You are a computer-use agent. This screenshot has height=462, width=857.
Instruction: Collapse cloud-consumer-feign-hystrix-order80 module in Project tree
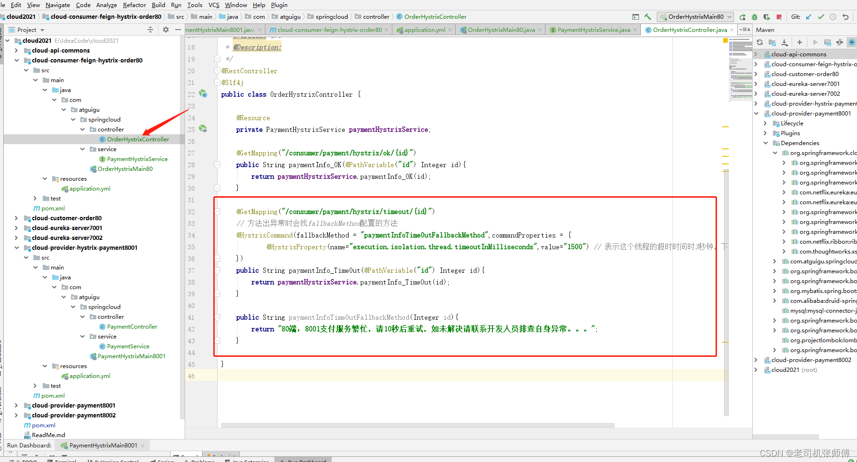pyautogui.click(x=16, y=60)
